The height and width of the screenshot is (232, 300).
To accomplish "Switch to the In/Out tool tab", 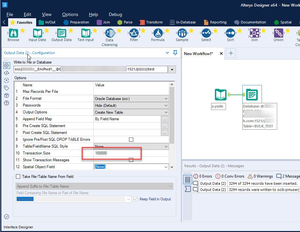I will tap(47, 22).
